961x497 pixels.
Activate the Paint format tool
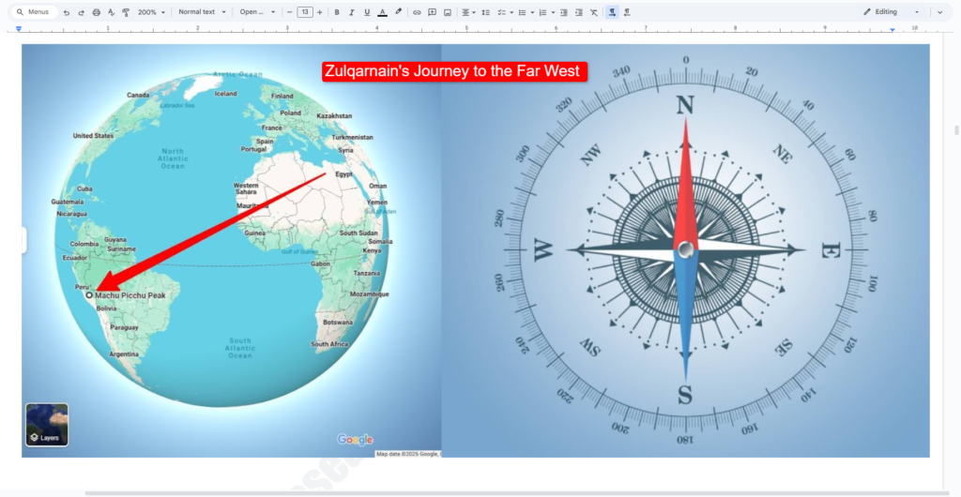[126, 12]
